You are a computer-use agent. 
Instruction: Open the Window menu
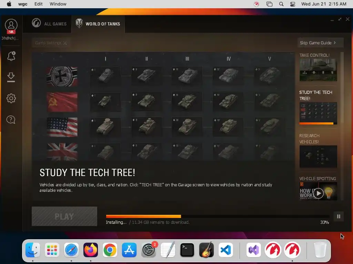pyautogui.click(x=58, y=4)
